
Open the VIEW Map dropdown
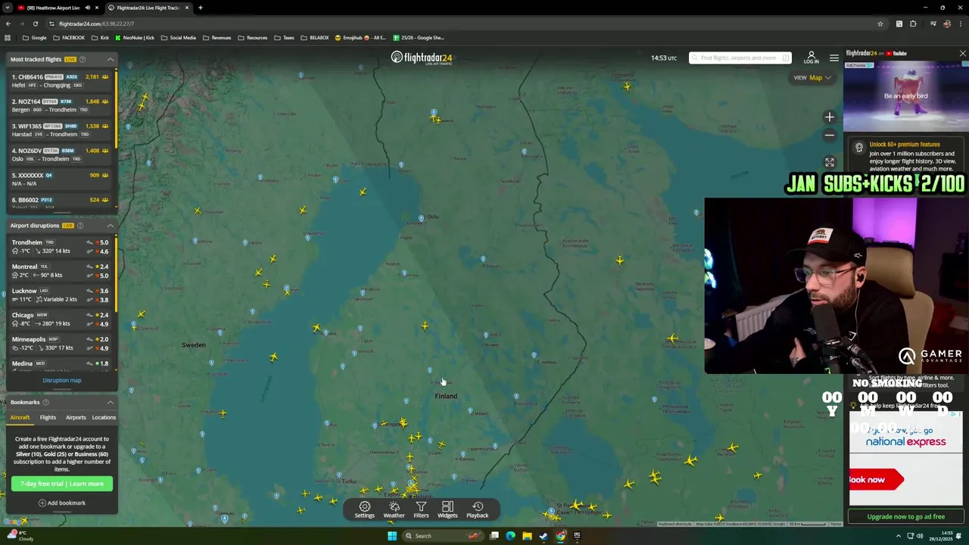(x=812, y=77)
